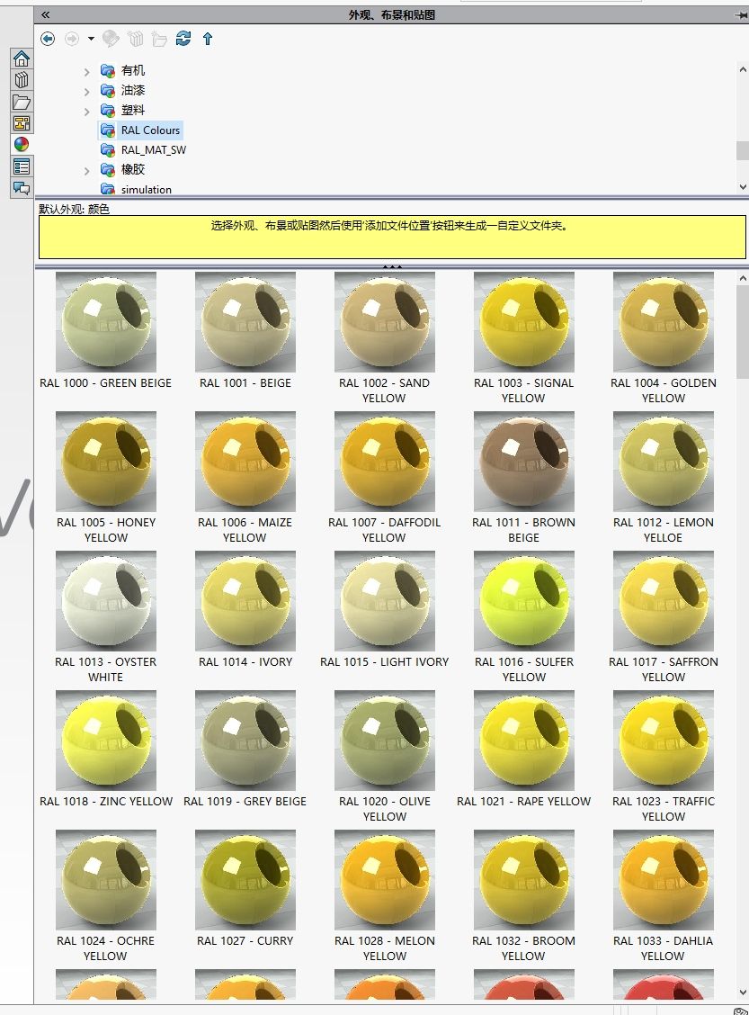
Task: Click the RAL_MAT_SW folder icon
Action: (107, 149)
